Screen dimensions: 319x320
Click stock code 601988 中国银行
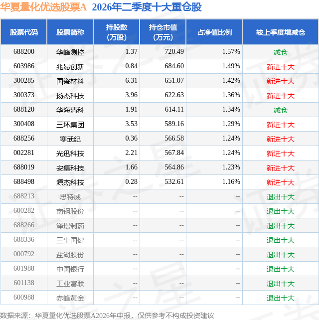24,269
